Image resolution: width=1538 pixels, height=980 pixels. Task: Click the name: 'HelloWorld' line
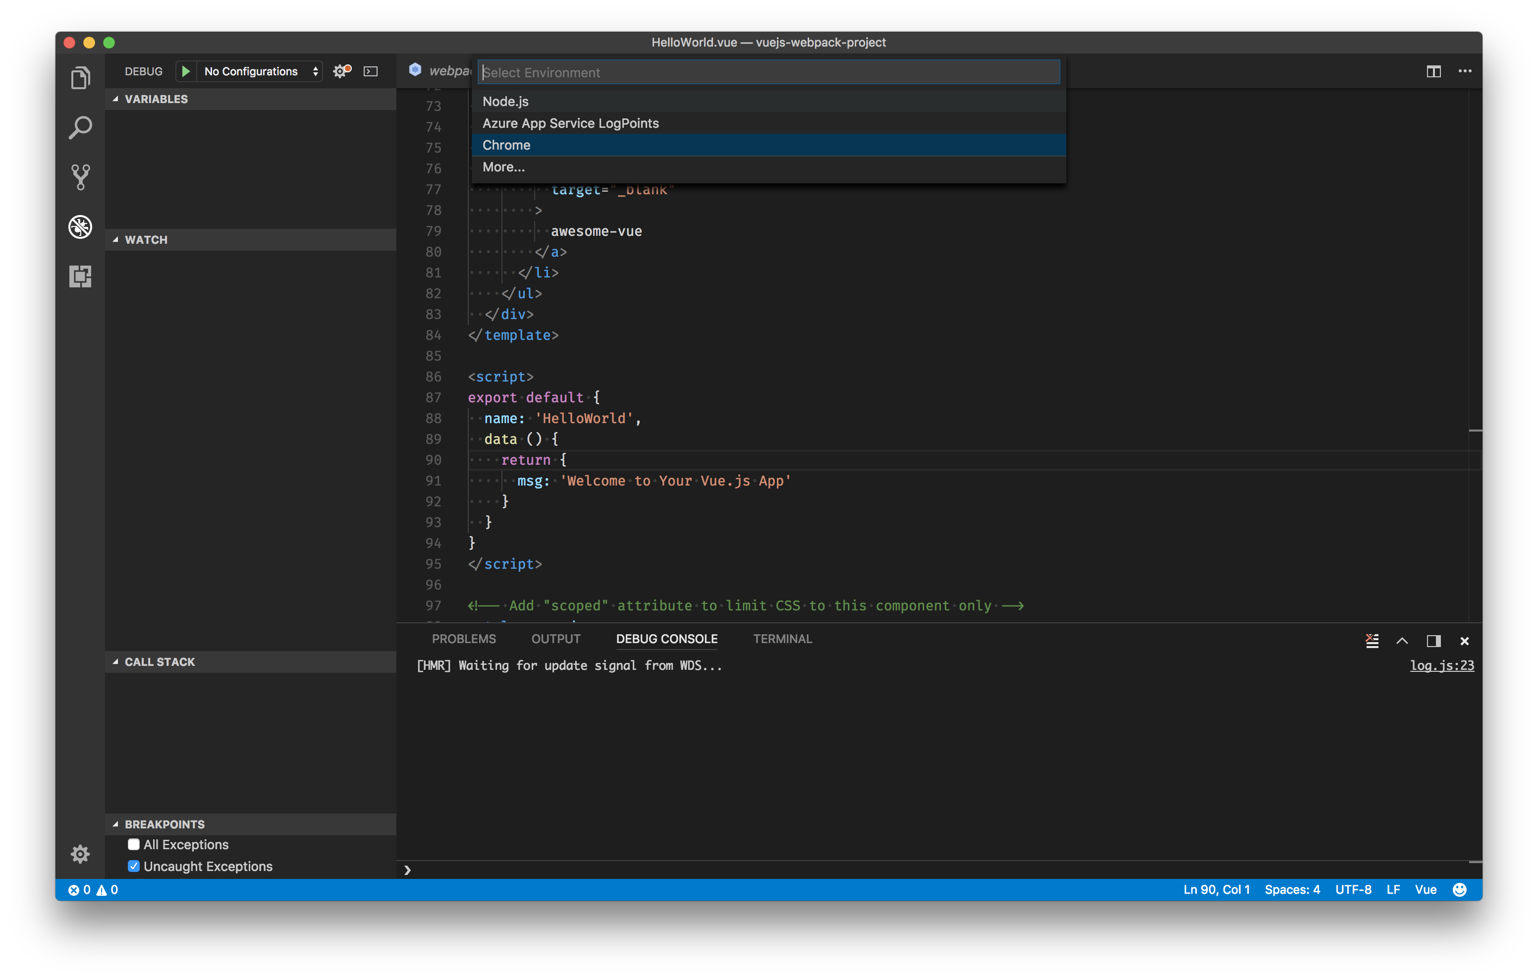[x=562, y=418]
